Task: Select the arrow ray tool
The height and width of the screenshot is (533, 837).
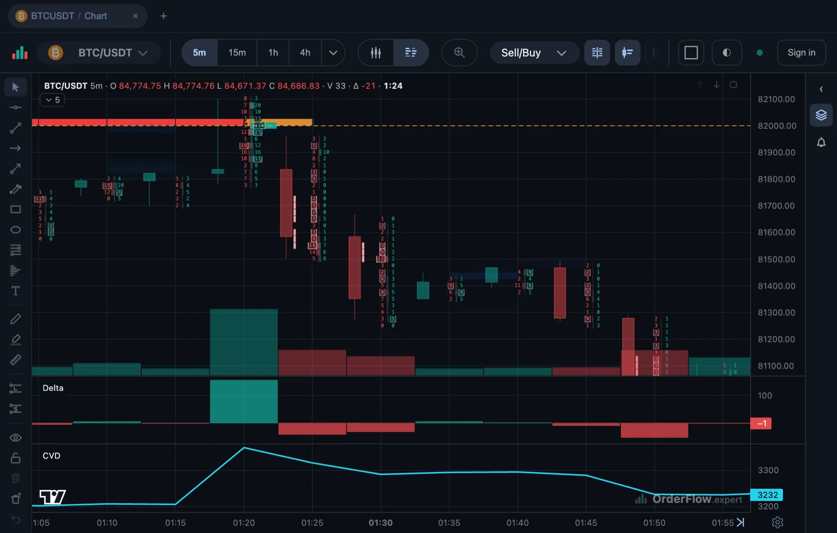Action: pyautogui.click(x=16, y=148)
